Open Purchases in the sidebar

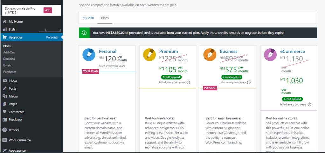pos(10,72)
